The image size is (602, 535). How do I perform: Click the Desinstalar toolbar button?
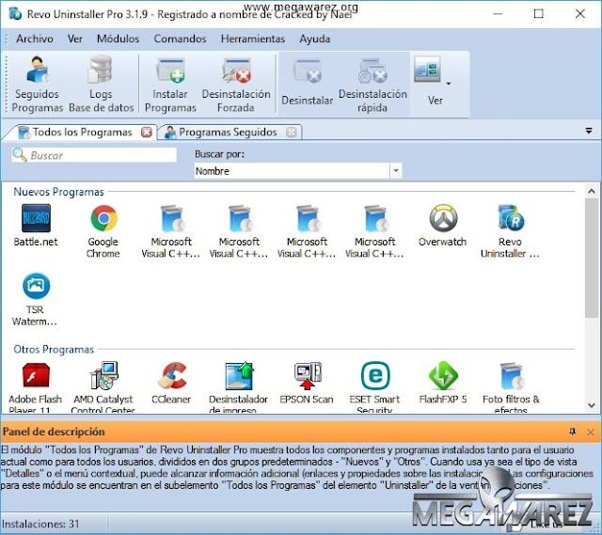pyautogui.click(x=307, y=84)
